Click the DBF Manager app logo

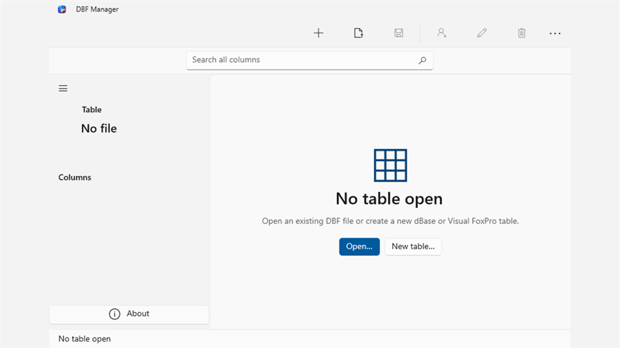pyautogui.click(x=62, y=10)
